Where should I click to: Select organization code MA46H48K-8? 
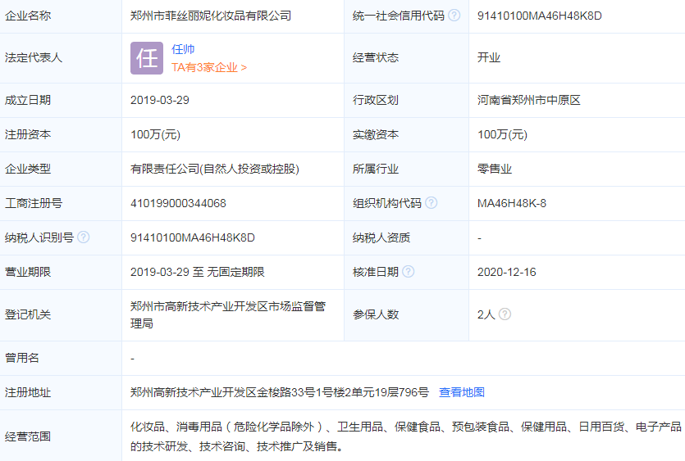click(x=511, y=203)
